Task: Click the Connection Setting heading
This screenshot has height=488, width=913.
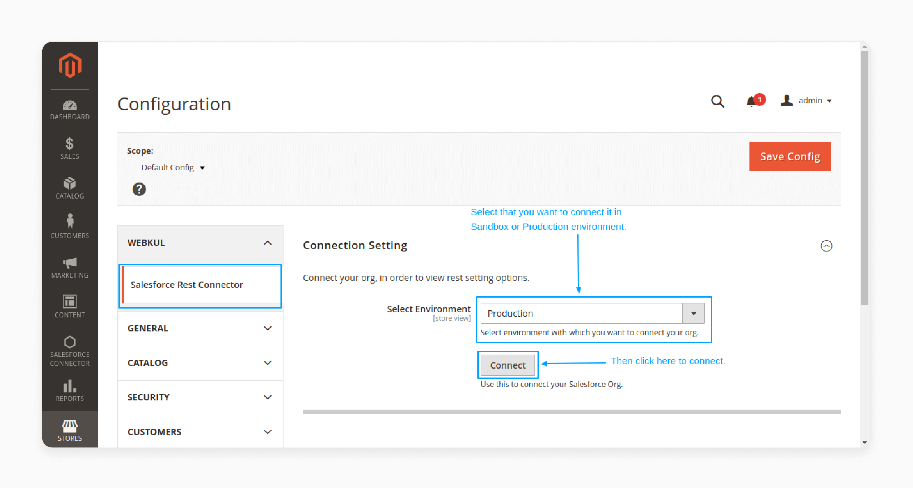Action: pyautogui.click(x=355, y=245)
